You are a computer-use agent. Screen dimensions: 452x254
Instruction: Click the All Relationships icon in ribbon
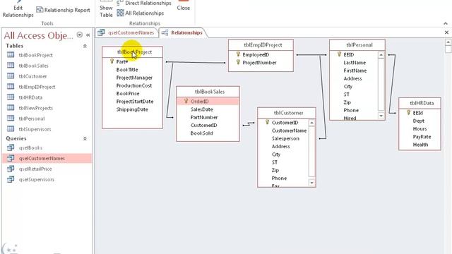(120, 13)
